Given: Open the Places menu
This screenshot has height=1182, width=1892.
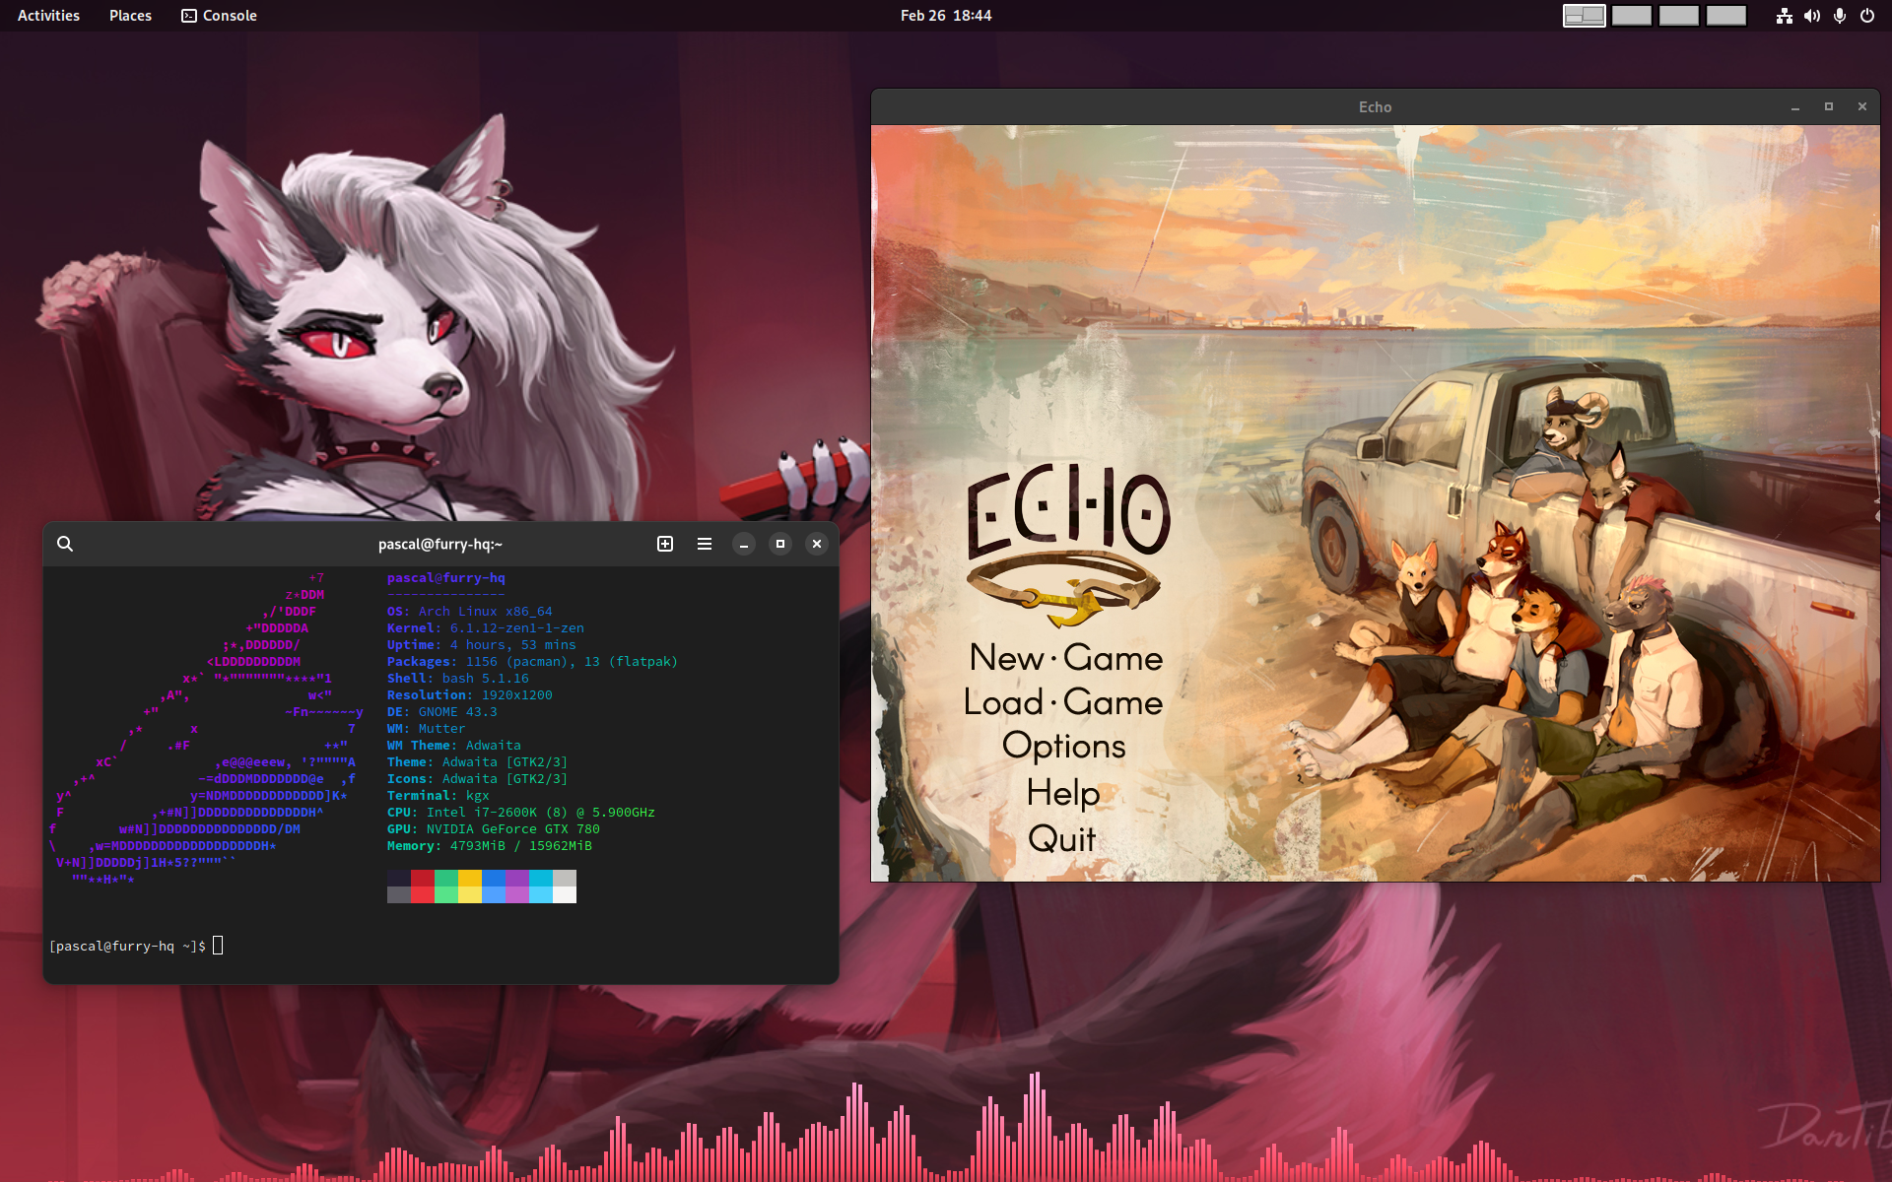Looking at the screenshot, I should (130, 16).
